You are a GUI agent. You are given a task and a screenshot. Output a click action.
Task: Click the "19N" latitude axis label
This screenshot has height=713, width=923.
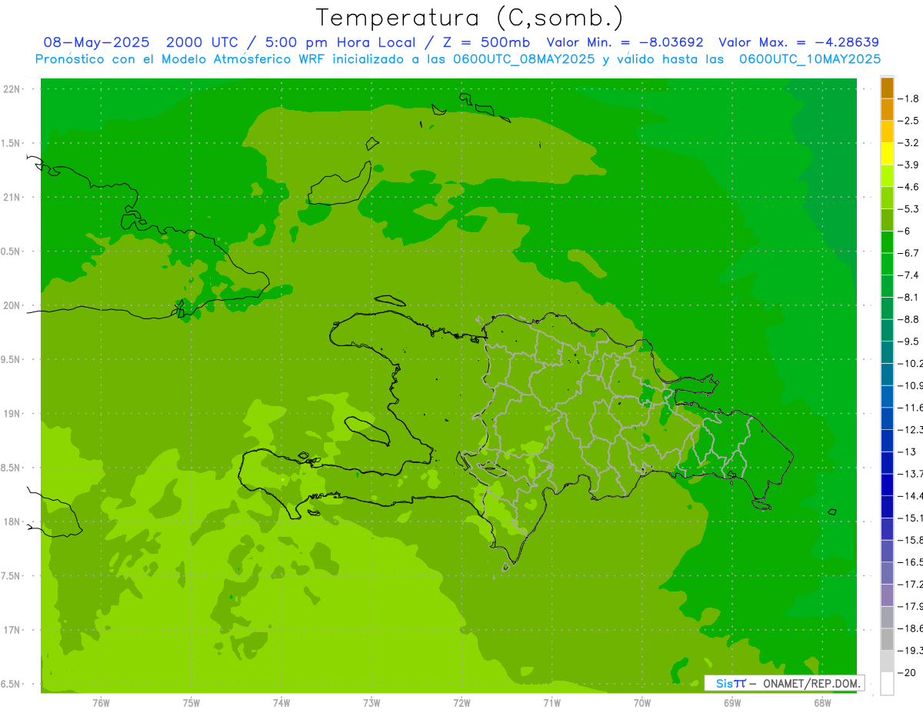(x=12, y=414)
